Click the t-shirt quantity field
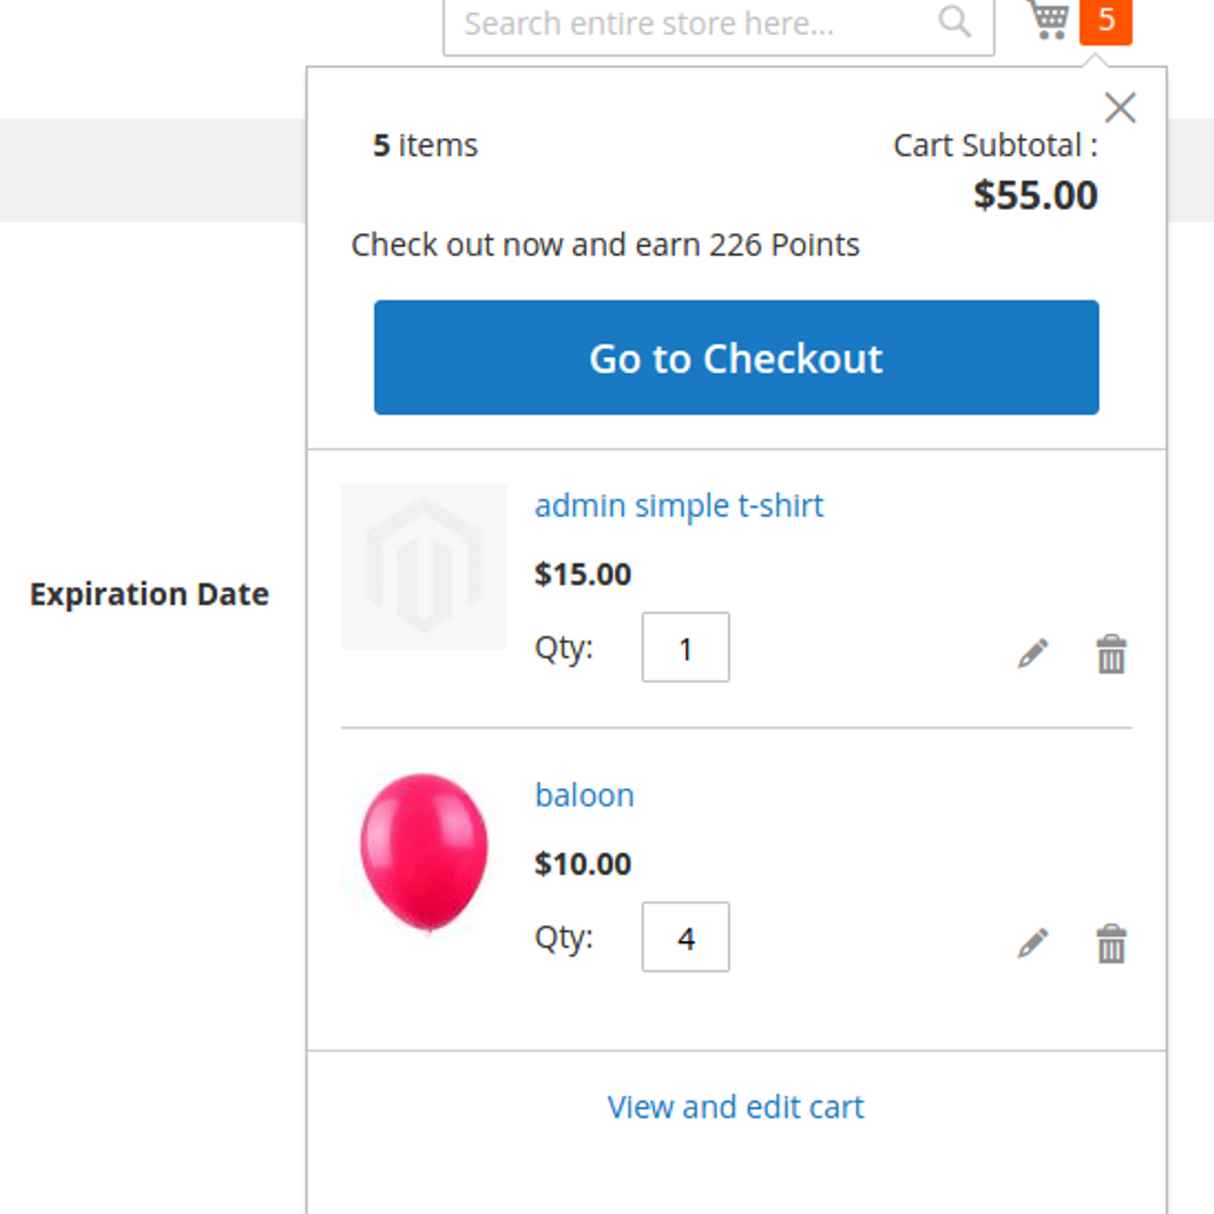Viewport: 1214px width, 1214px height. (x=685, y=647)
